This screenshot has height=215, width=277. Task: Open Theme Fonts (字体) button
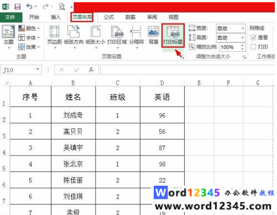29,37
